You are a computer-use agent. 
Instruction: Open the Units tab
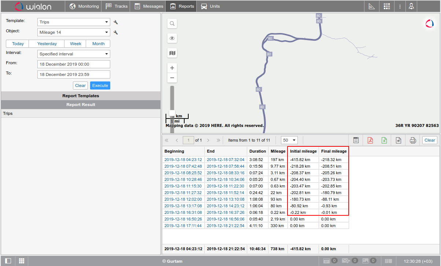click(x=210, y=6)
